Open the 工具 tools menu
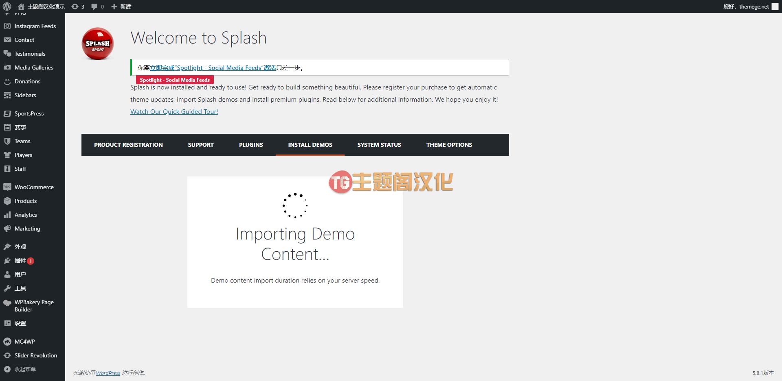This screenshot has width=782, height=381. (x=33, y=288)
